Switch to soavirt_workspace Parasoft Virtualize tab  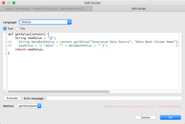[46, 9]
